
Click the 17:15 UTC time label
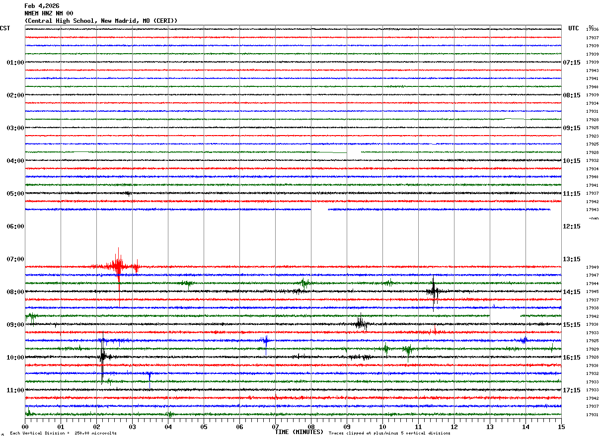coord(572,390)
